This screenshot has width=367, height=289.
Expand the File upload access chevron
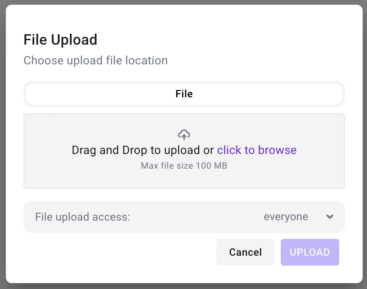tap(330, 217)
